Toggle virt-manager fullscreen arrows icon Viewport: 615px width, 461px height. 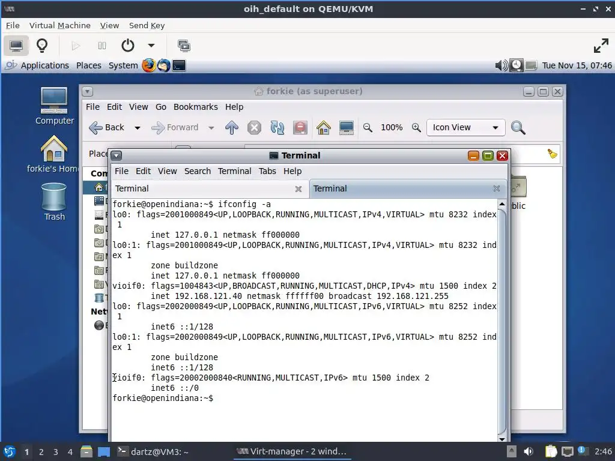601,46
